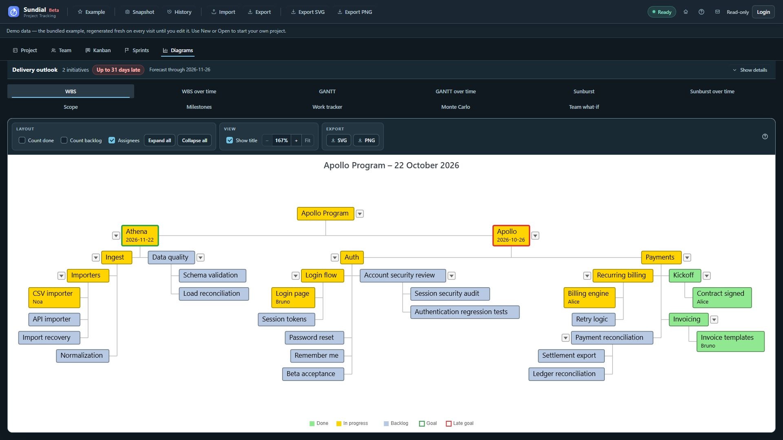
Task: Click the mail envelope icon
Action: pos(717,12)
